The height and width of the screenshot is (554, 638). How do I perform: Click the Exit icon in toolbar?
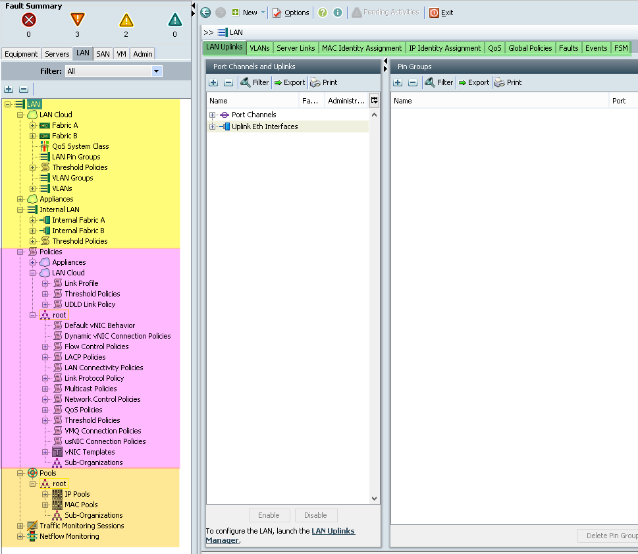pyautogui.click(x=434, y=13)
